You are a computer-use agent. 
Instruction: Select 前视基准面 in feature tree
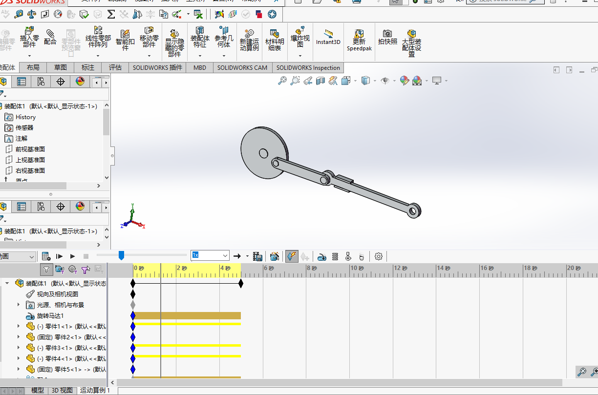30,149
